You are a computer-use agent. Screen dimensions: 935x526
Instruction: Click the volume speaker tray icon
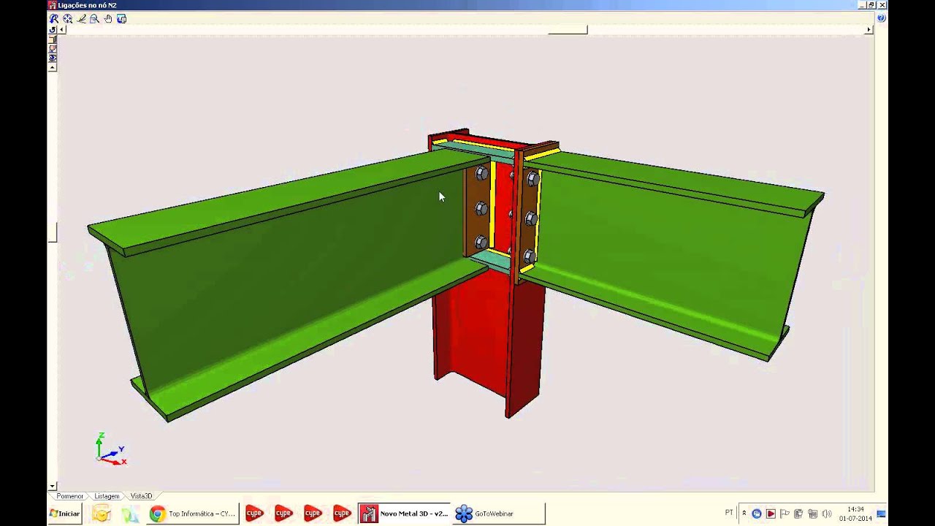[x=826, y=514]
